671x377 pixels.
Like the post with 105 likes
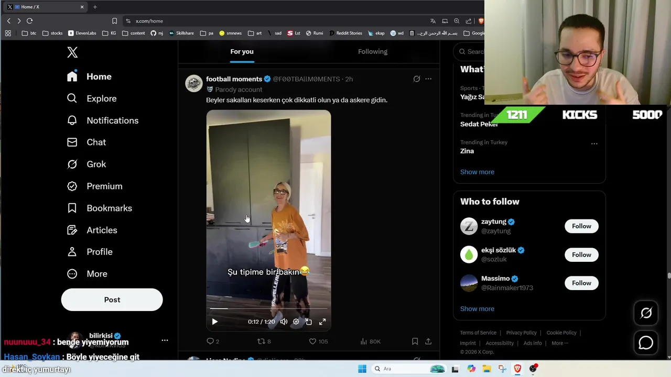tap(318, 341)
